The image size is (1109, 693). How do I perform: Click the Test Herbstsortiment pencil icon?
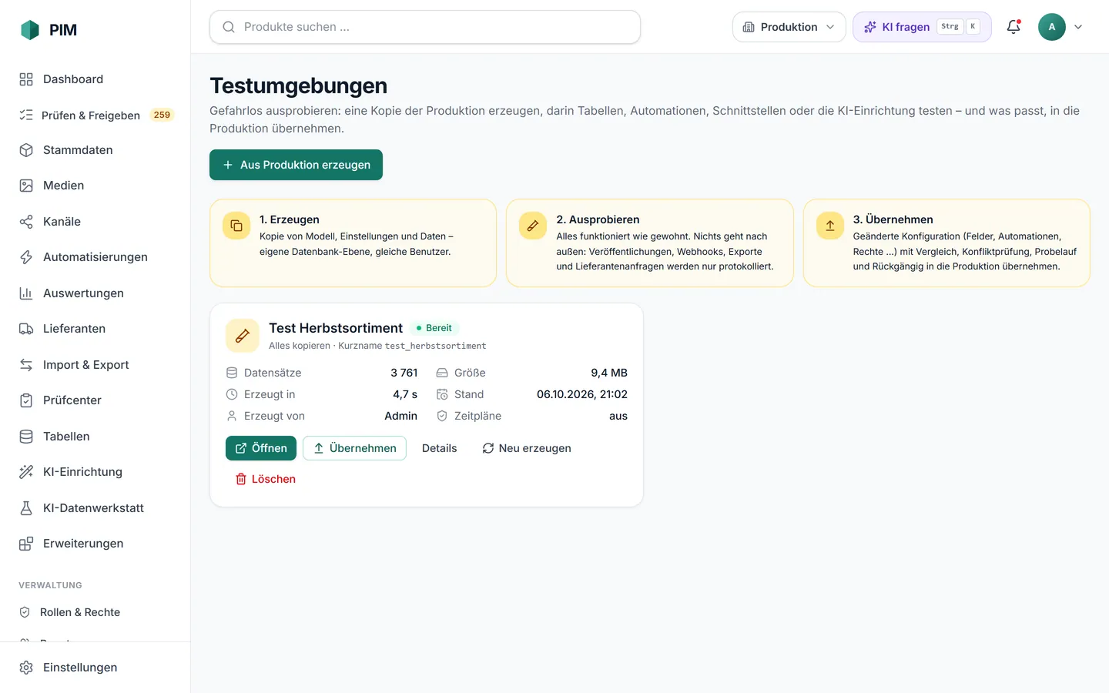coord(243,336)
